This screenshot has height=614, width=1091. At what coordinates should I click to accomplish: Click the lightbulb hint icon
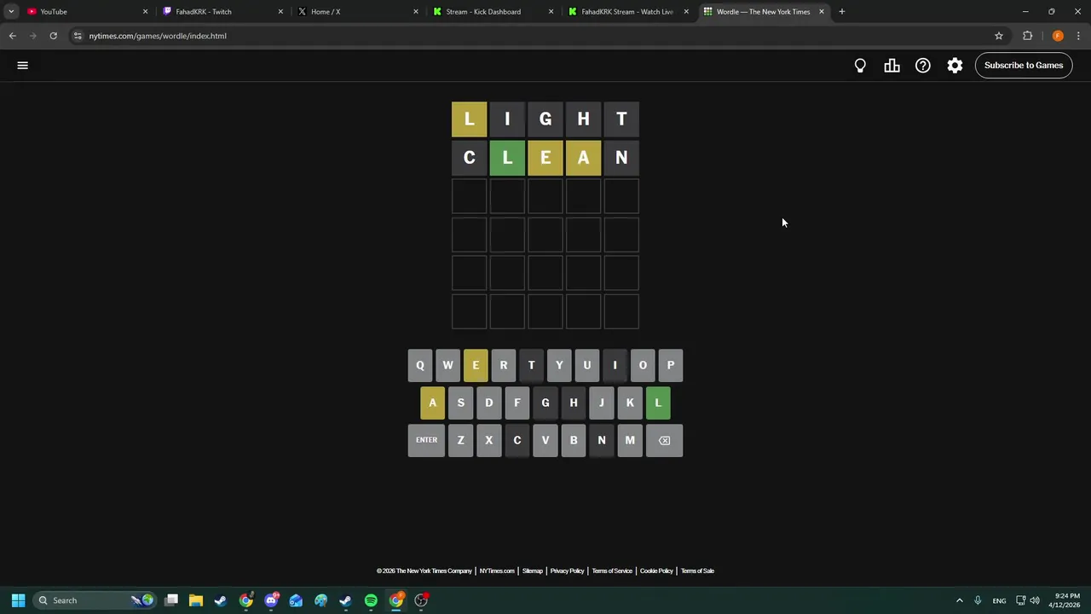point(860,66)
